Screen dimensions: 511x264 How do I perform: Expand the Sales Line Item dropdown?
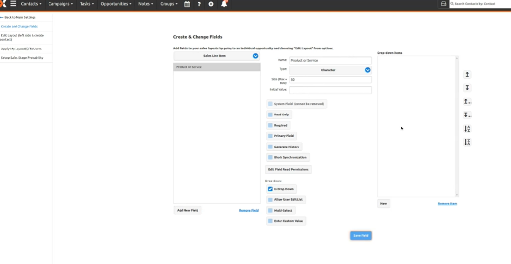pos(255,56)
